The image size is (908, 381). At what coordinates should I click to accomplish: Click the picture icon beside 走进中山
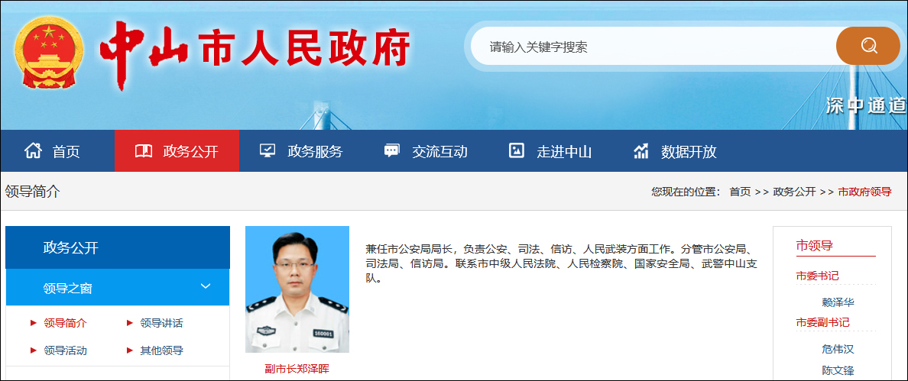point(516,150)
